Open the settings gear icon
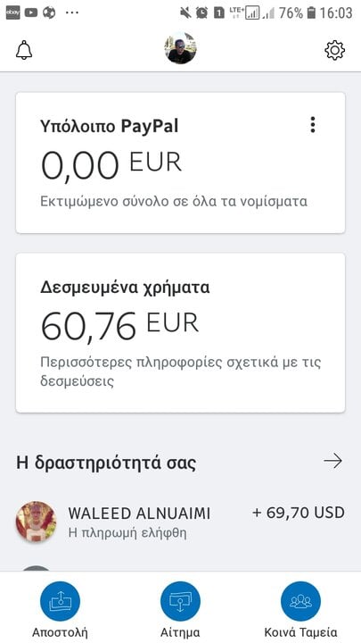361x643 pixels. (335, 50)
